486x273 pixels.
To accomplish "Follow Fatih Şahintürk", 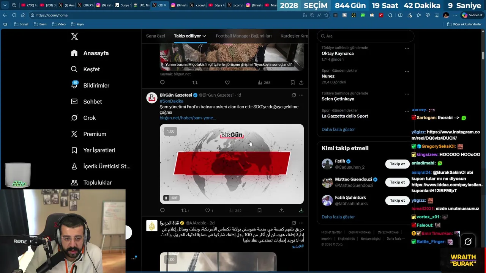I will coord(397,200).
